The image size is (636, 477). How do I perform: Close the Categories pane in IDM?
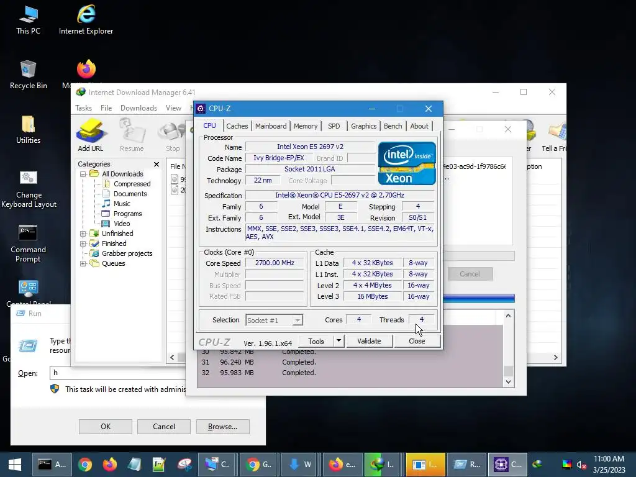(x=157, y=164)
